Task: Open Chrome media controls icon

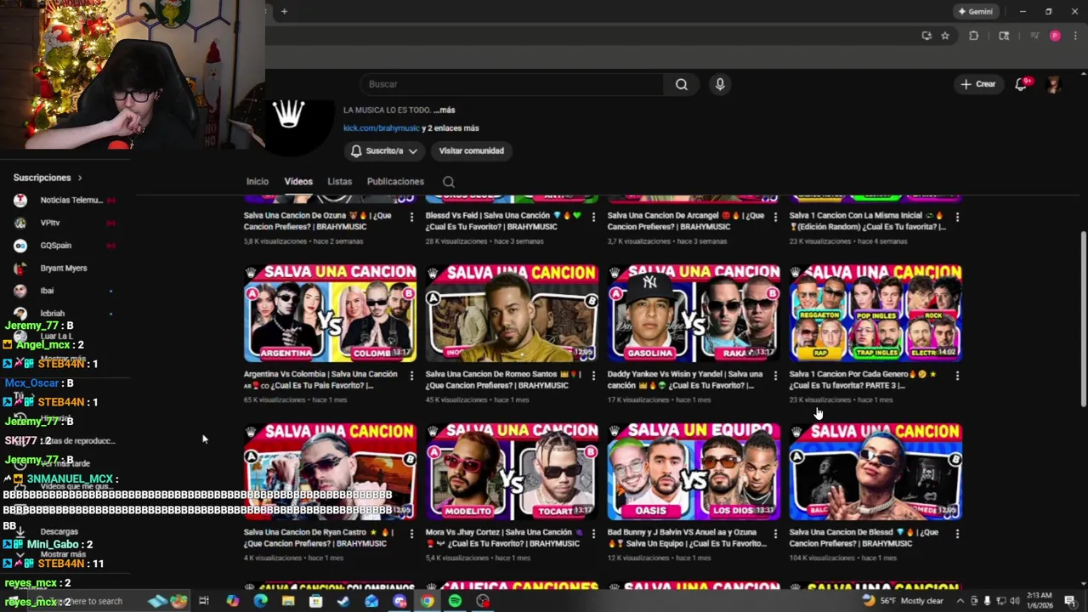Action: click(x=1034, y=36)
